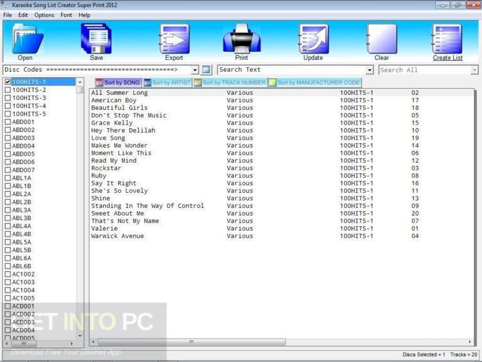The image size is (482, 362).
Task: Check the AC1002 disc checkbox
Action: tap(8, 274)
